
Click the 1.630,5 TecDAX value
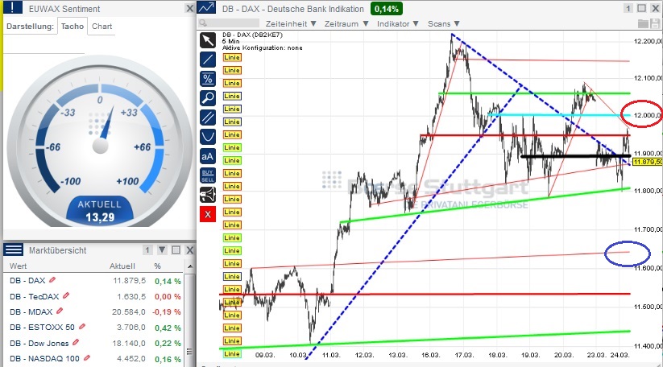coord(131,296)
